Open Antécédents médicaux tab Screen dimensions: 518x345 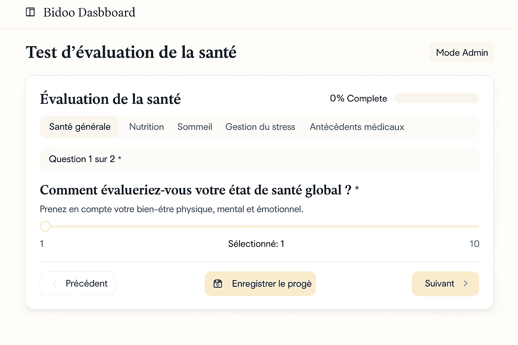tap(357, 127)
